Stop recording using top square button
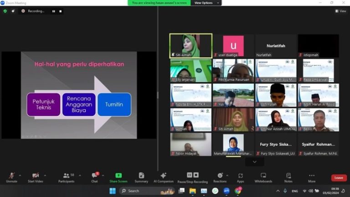The width and height of the screenshot is (350, 197). [x=60, y=11]
